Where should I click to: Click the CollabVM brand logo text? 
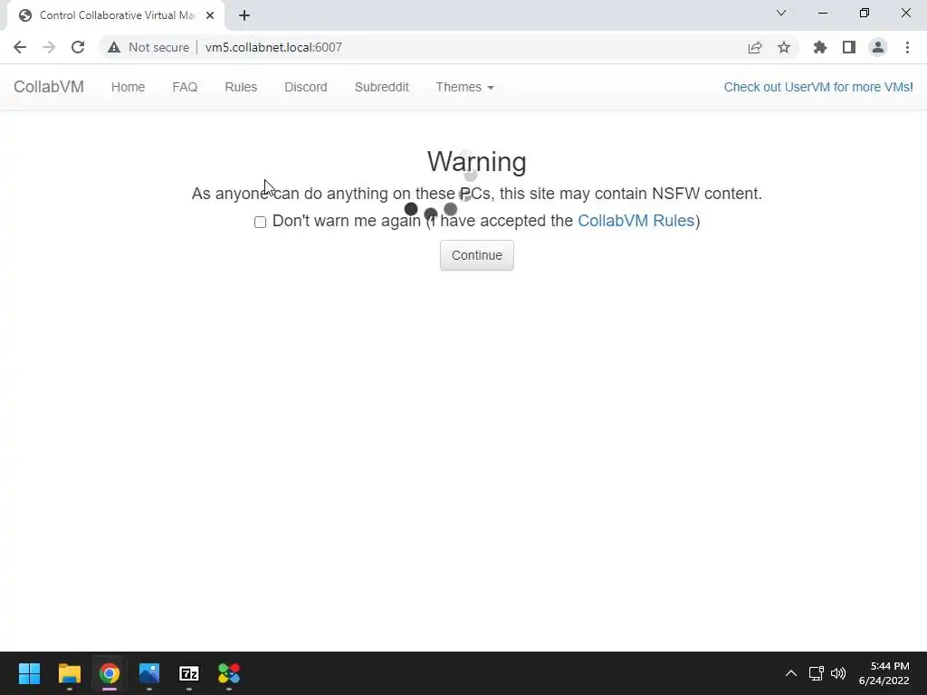click(x=49, y=87)
